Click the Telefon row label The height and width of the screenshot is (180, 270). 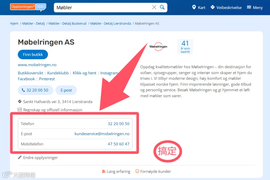pos(28,124)
